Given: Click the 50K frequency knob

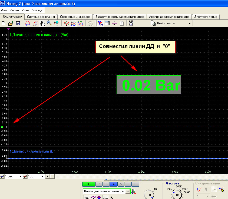Looking at the screenshot, I should (177, 195).
